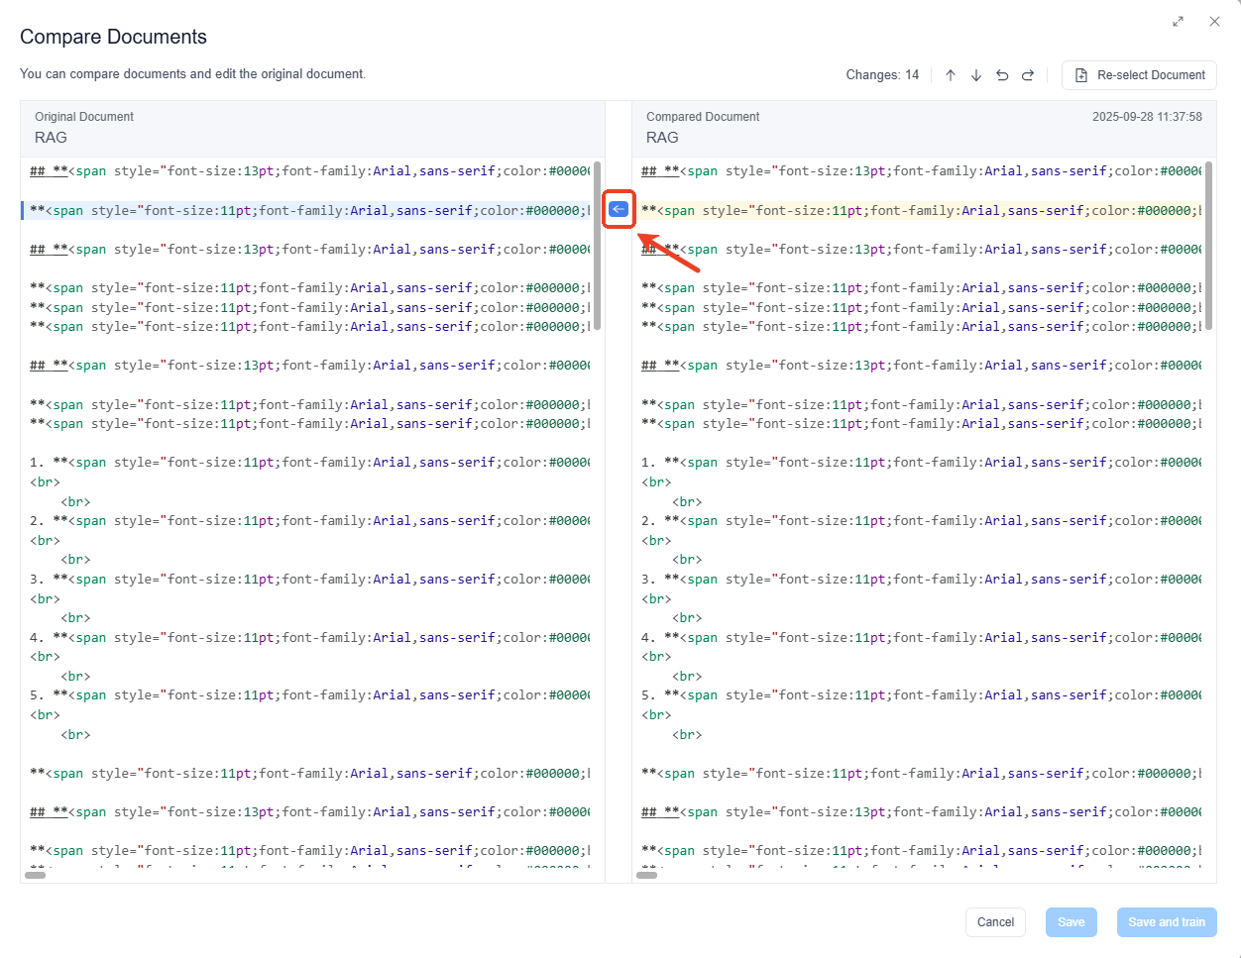Click the Re-select Document button
The image size is (1241, 958).
(1139, 75)
